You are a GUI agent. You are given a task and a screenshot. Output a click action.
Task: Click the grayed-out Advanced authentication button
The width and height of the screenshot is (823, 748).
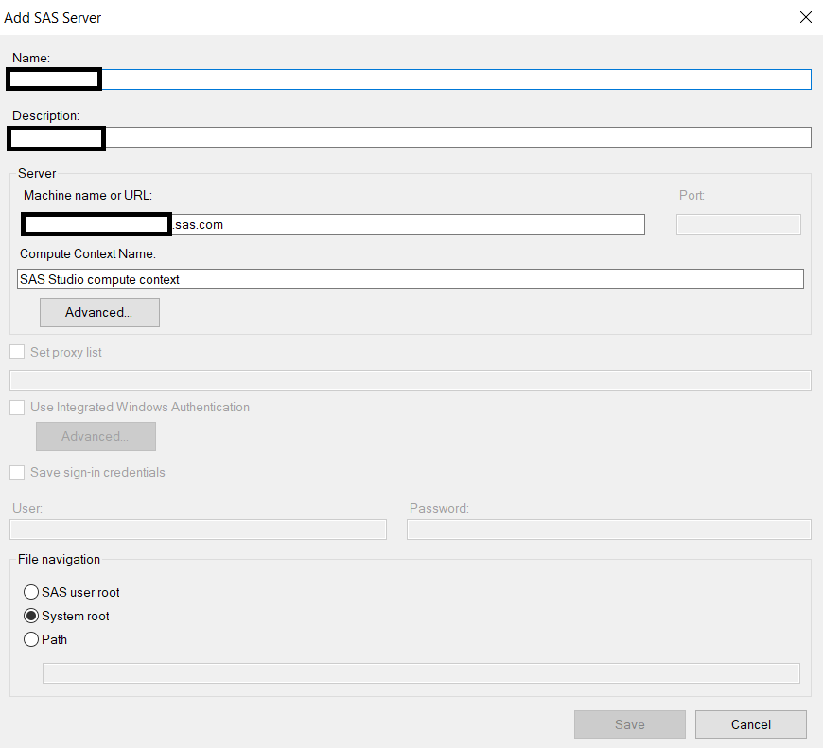pyautogui.click(x=96, y=436)
